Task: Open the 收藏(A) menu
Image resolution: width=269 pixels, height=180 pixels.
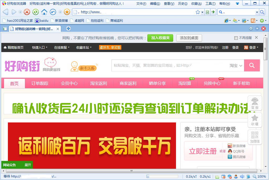Action: pos(196,4)
